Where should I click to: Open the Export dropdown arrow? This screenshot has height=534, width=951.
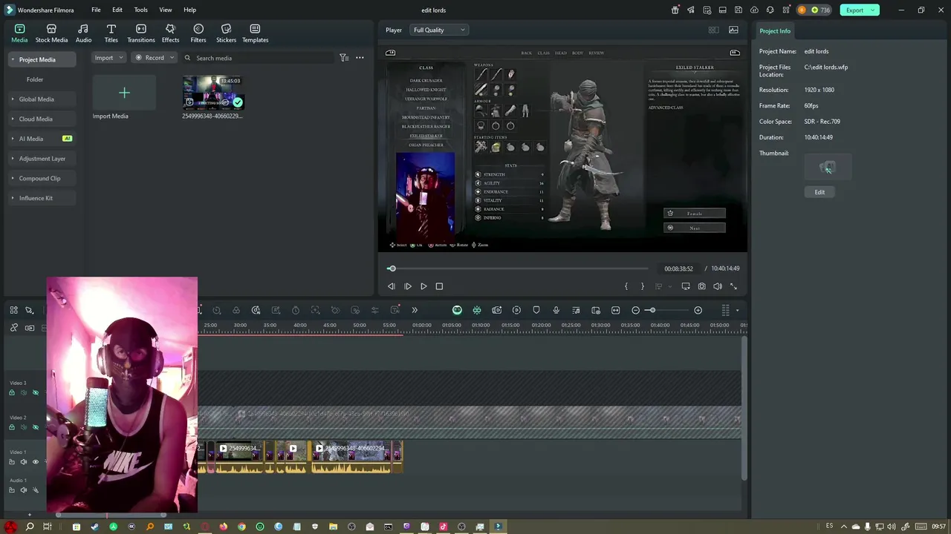(873, 10)
